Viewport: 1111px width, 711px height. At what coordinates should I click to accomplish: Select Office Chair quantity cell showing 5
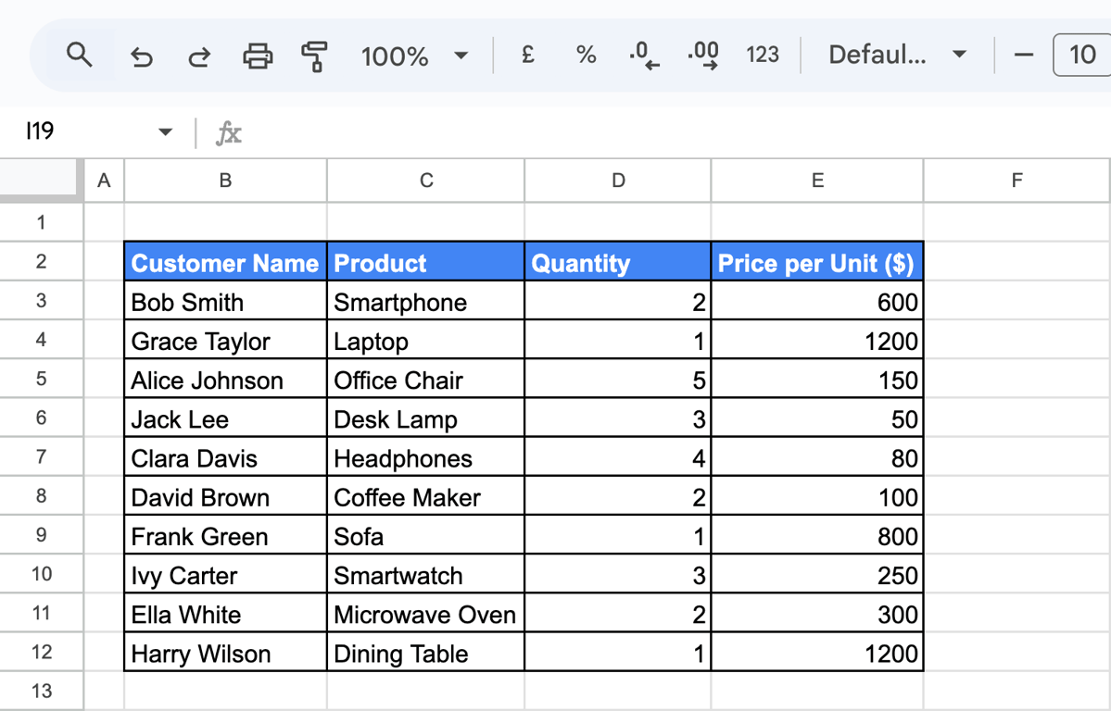pos(618,379)
